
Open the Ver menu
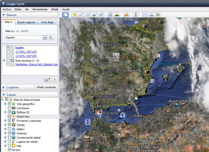click(x=27, y=9)
